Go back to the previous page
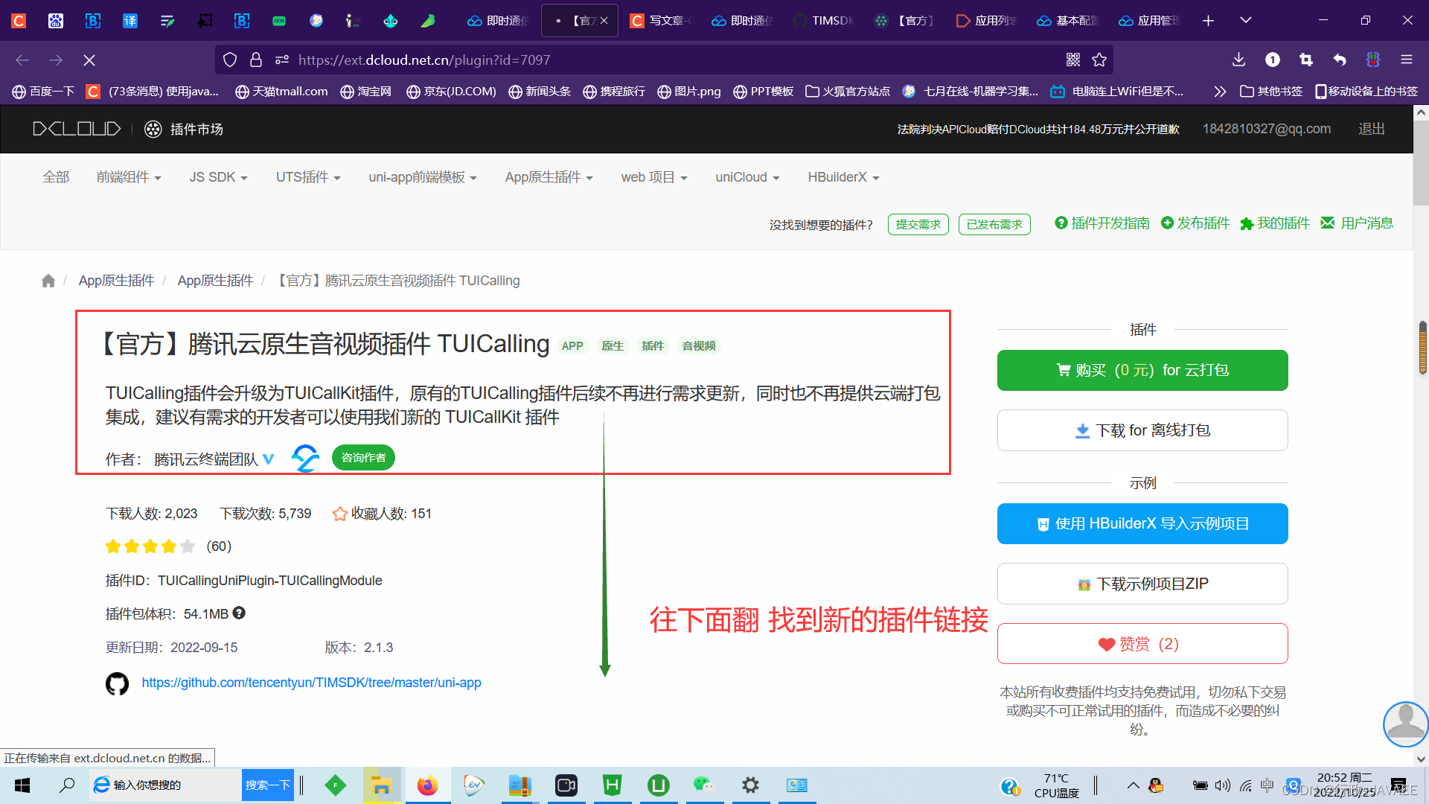The width and height of the screenshot is (1429, 804). [x=22, y=60]
